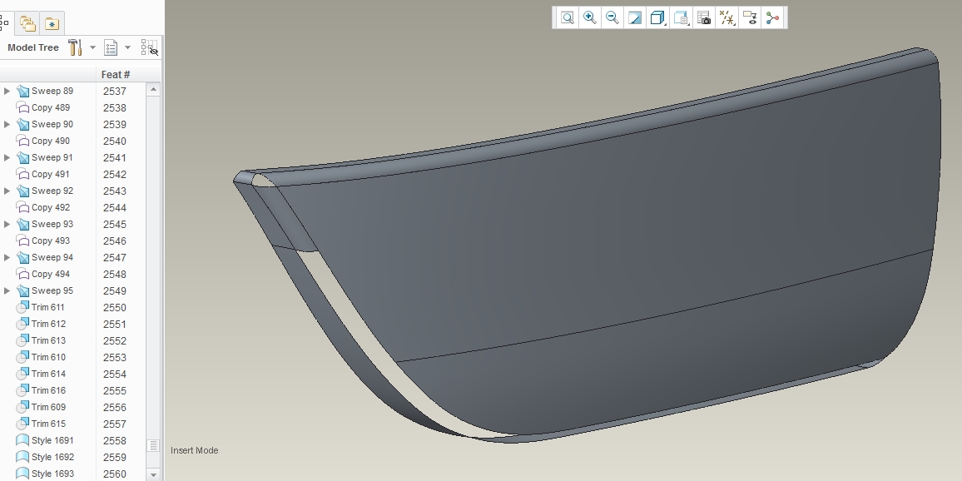Click the Refit view icon
The width and height of the screenshot is (962, 481).
[x=568, y=17]
